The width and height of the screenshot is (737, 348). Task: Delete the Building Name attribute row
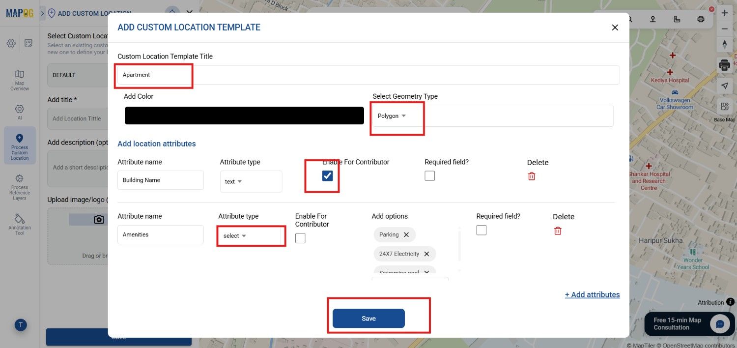tap(532, 176)
